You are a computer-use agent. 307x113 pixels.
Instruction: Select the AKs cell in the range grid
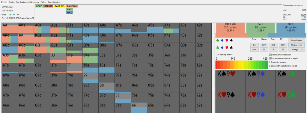tap(26, 28)
